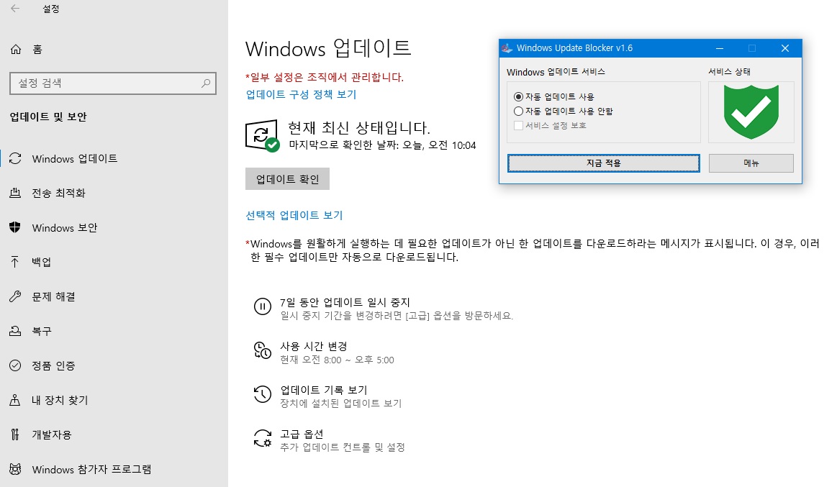Select 자동 업데이트 사용 radio button
Screen dimensions: 837x487
517,97
